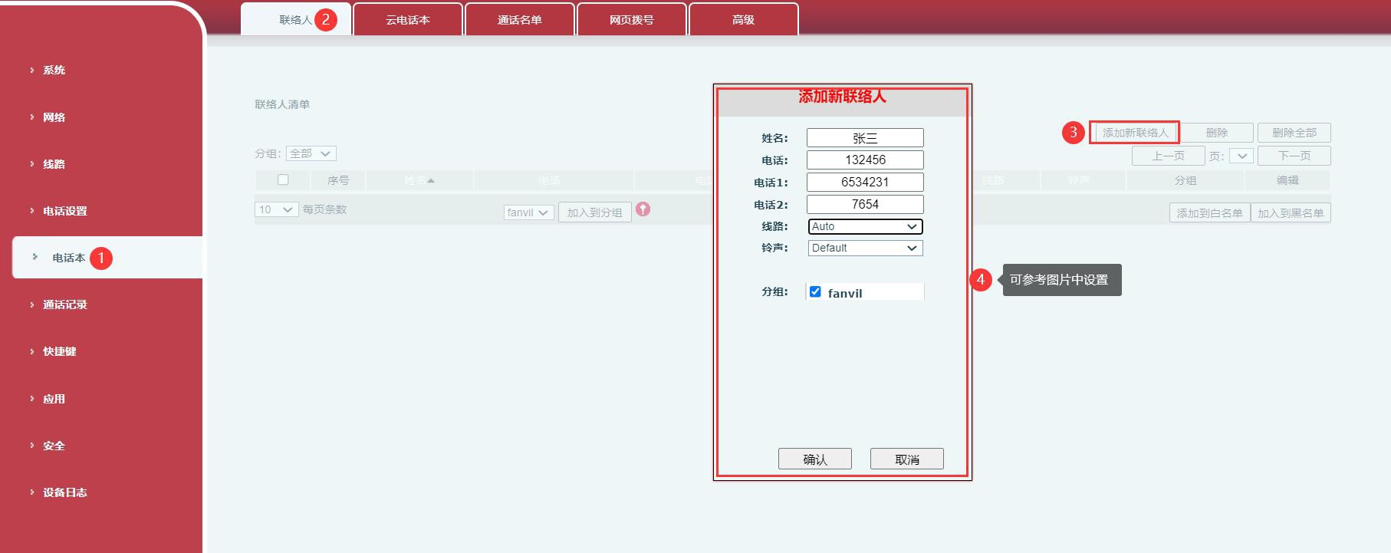Open the 系统 sidebar section
1391x553 pixels.
pos(54,70)
